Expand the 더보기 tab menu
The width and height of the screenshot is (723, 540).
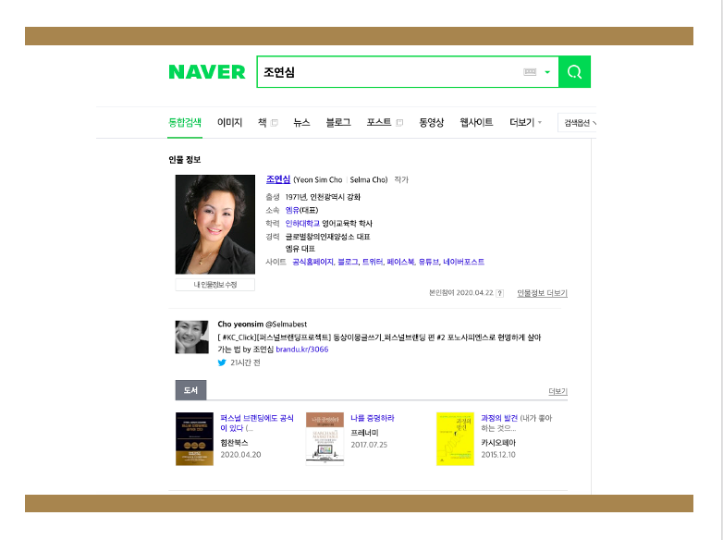coord(525,123)
